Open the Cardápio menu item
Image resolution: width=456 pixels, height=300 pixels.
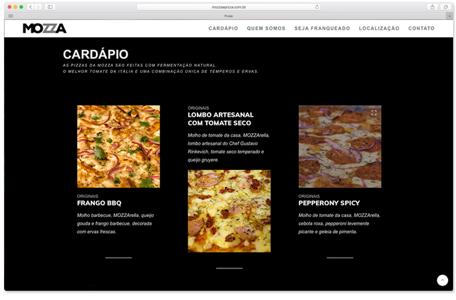click(223, 29)
